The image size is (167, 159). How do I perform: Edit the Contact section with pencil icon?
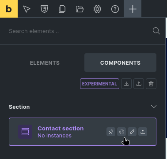(132, 132)
